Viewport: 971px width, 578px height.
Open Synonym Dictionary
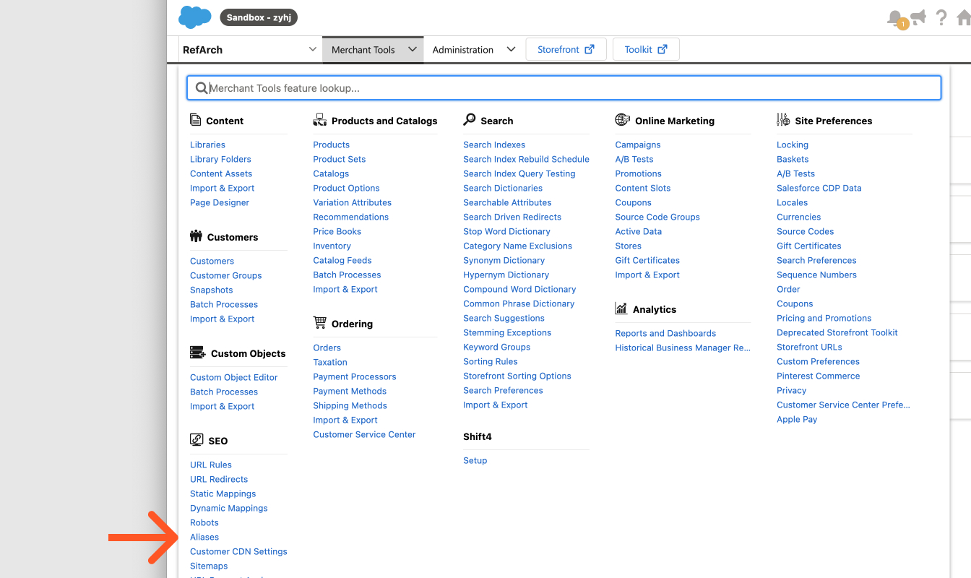pyautogui.click(x=504, y=260)
